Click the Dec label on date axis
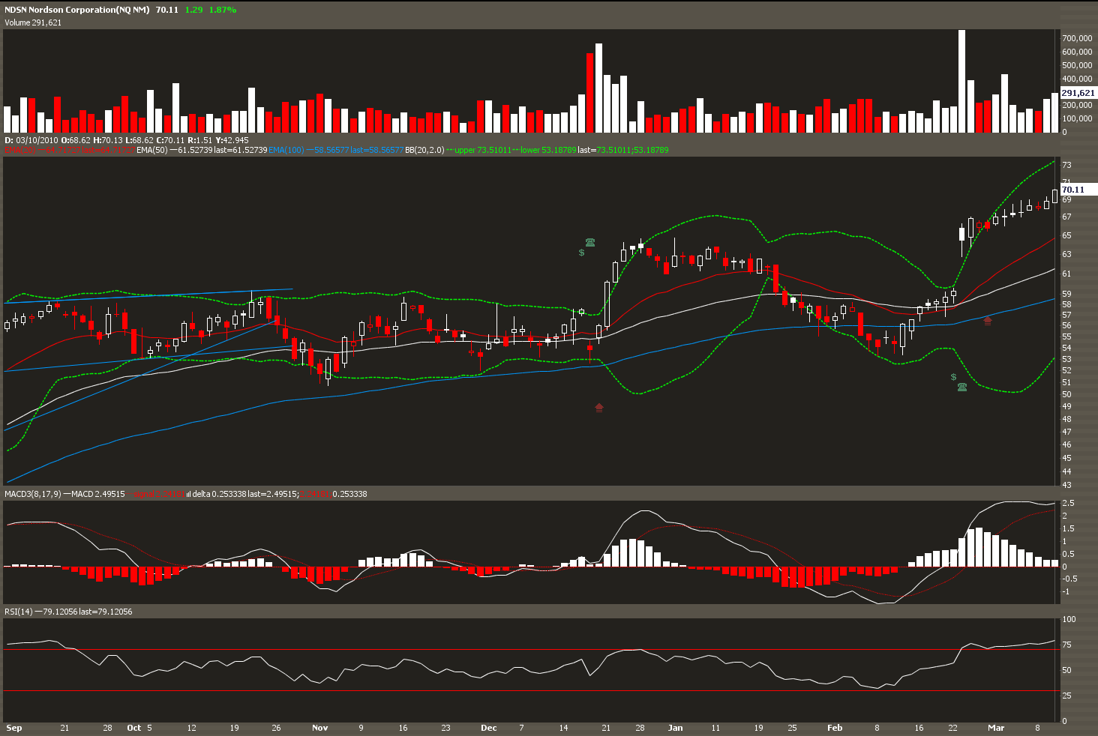The height and width of the screenshot is (736, 1098). coord(488,728)
